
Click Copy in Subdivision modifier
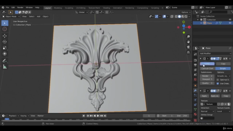pyautogui.click(x=223, y=64)
